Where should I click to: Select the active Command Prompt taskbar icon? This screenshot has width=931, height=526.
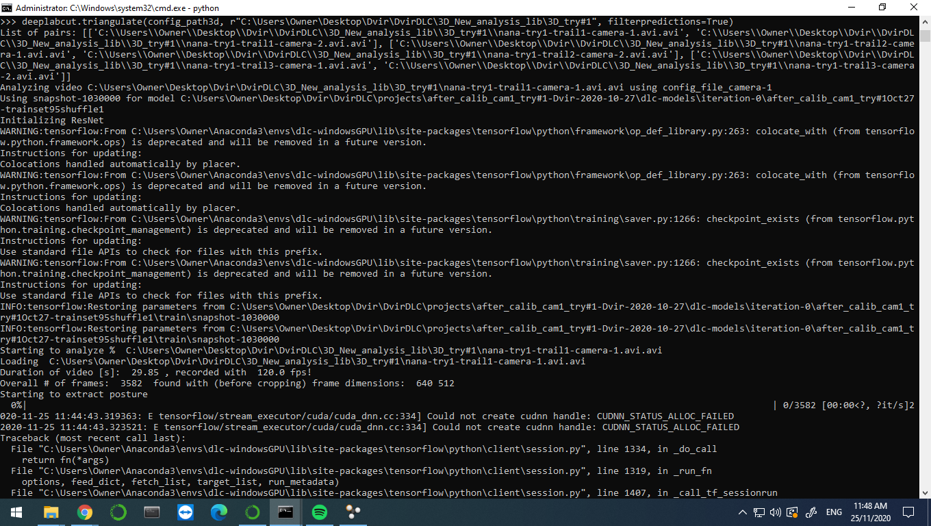(x=285, y=512)
